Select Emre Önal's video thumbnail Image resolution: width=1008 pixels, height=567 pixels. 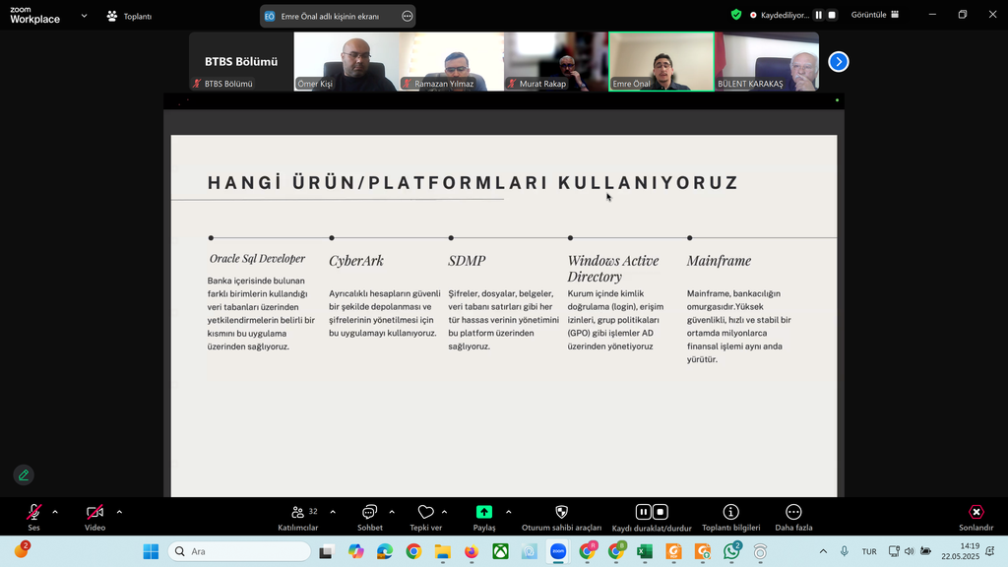coord(661,62)
